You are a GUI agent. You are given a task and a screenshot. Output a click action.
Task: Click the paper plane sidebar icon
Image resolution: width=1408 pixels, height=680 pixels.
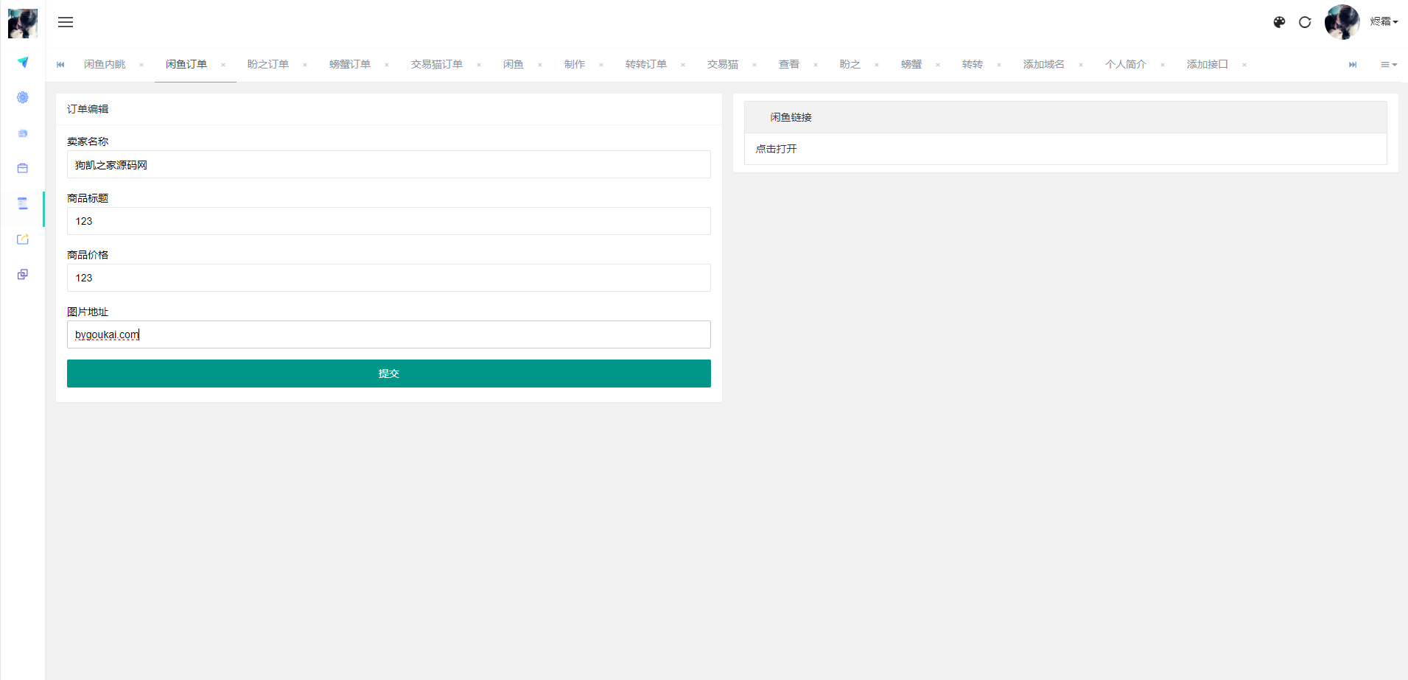pyautogui.click(x=23, y=63)
